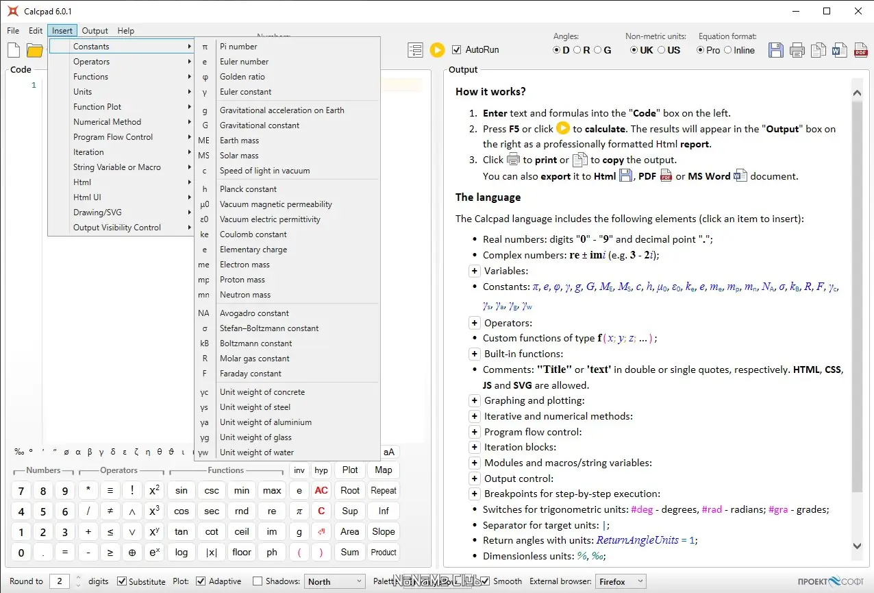Open the Edit menu
Viewport: 874px width, 593px height.
pos(36,31)
